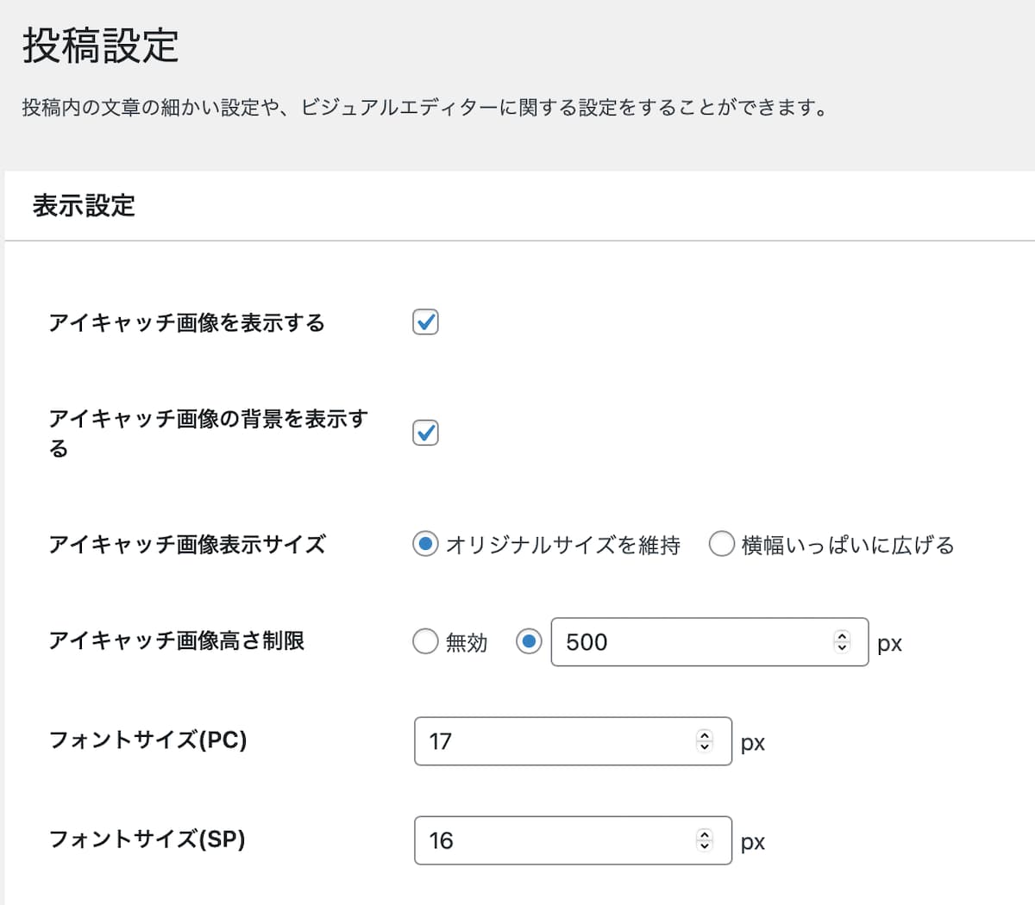Click stepper arrows in フォントサイズ(PC) field

click(x=705, y=741)
